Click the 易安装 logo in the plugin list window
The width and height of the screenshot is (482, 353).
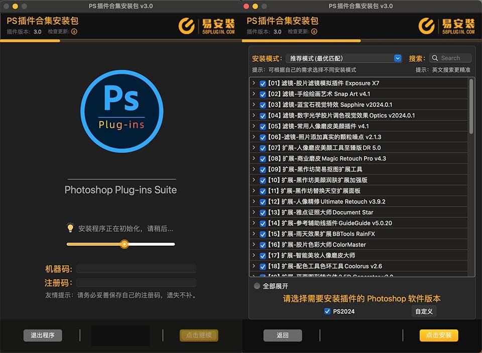(x=446, y=26)
